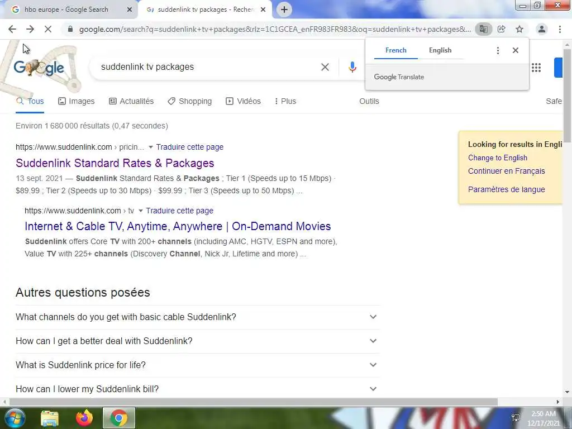Open the Chrome profile icon
Image resolution: width=572 pixels, height=429 pixels.
pyautogui.click(x=542, y=29)
